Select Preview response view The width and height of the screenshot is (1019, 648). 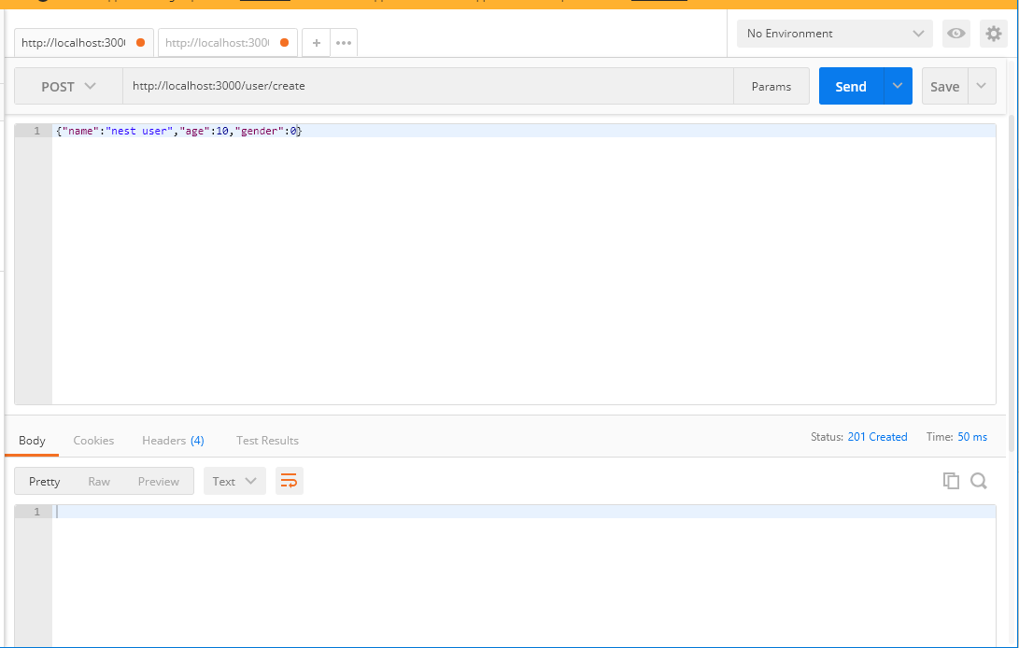pos(159,481)
